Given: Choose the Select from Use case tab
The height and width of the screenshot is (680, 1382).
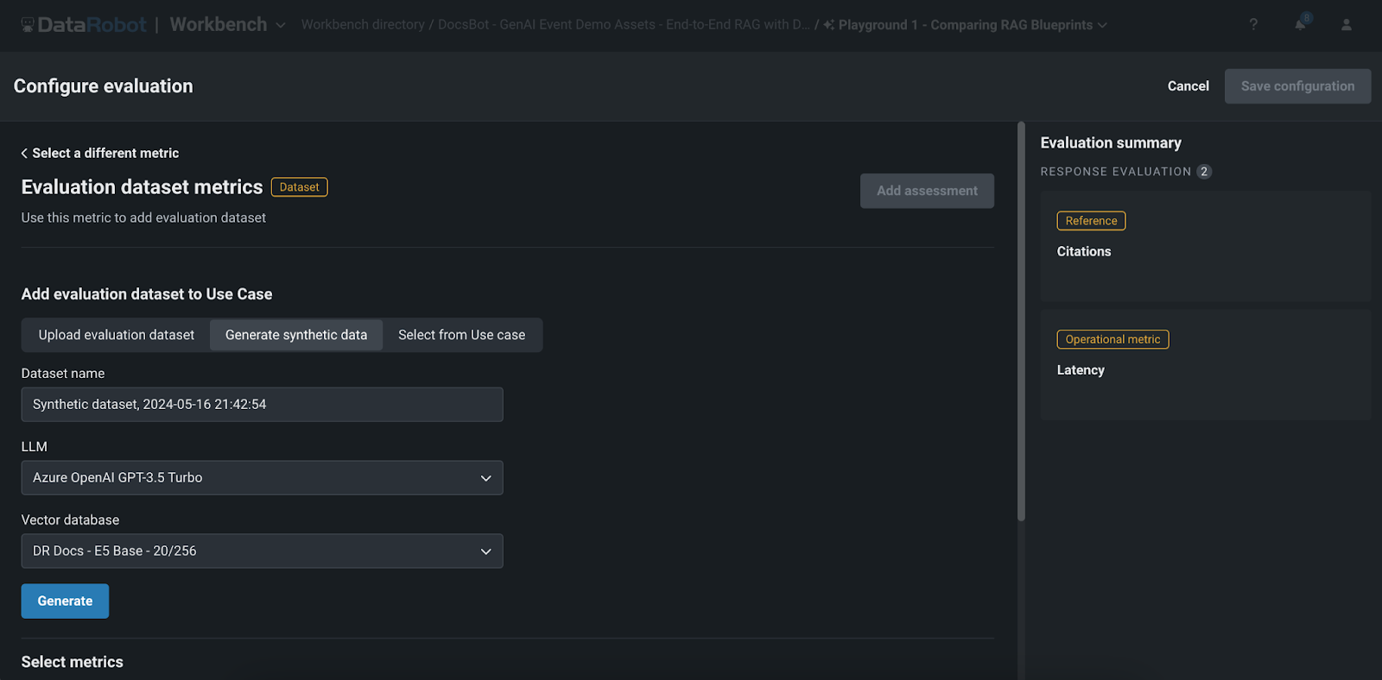Looking at the screenshot, I should (x=461, y=335).
